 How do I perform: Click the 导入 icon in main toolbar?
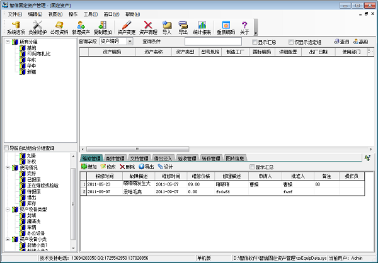coord(167,25)
